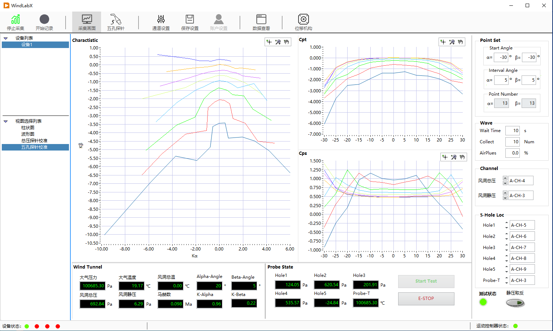The image size is (553, 331).
Task: Select 柱状图 bar chart view
Action: 28,128
